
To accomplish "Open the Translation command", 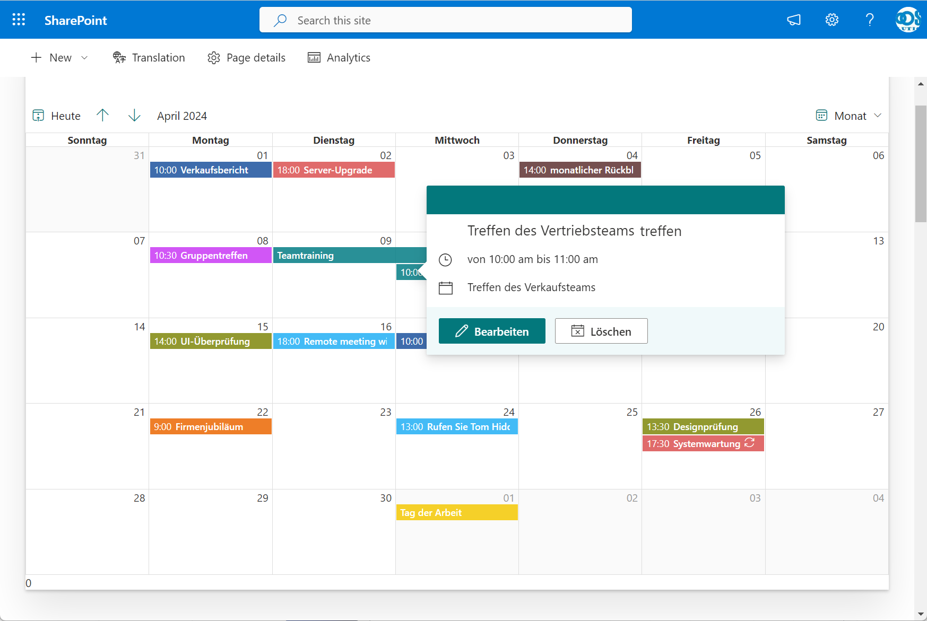I will tap(149, 58).
